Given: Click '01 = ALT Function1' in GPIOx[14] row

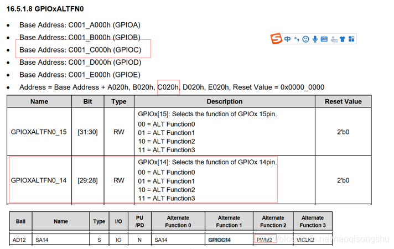Looking at the screenshot, I should 167,181.
